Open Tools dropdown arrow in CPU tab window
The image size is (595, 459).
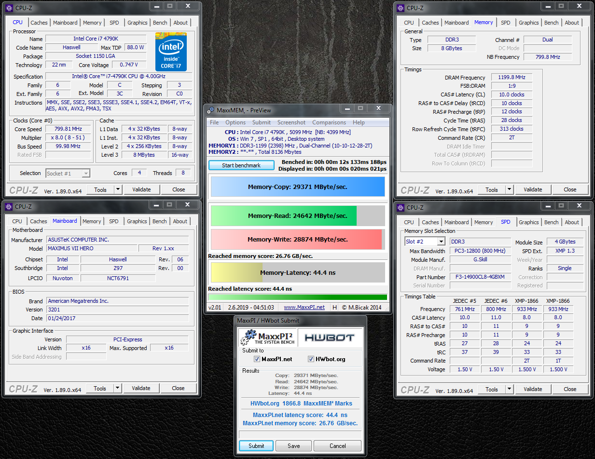click(x=118, y=189)
